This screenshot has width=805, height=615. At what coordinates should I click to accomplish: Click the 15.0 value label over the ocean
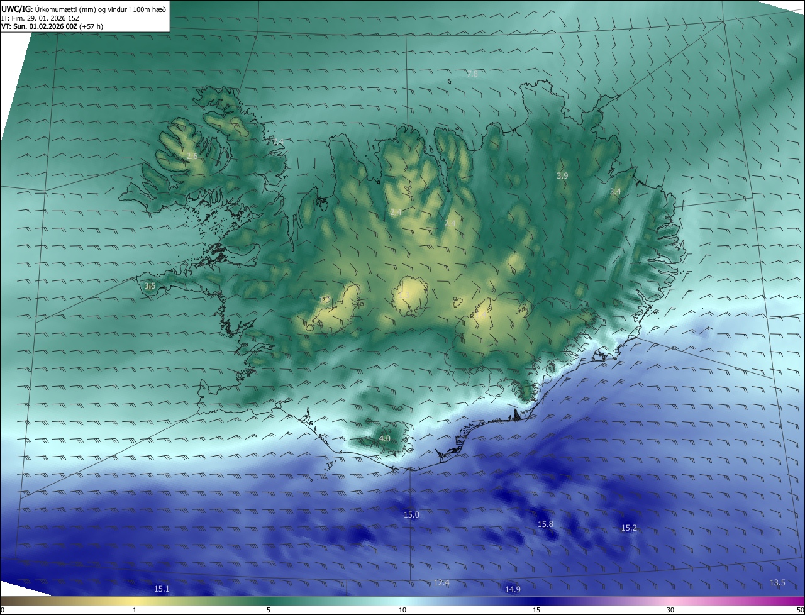point(411,514)
